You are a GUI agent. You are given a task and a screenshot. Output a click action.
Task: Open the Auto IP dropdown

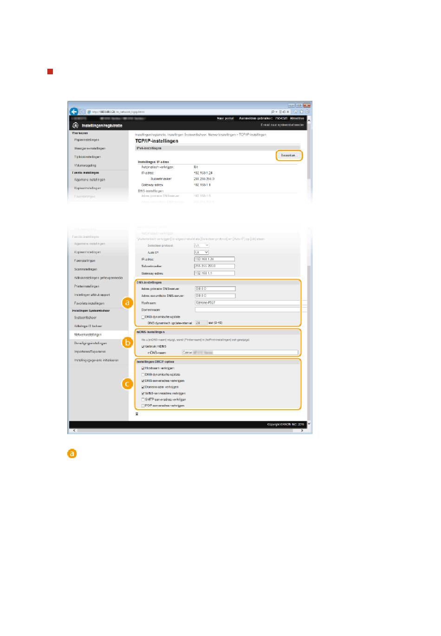coord(201,252)
